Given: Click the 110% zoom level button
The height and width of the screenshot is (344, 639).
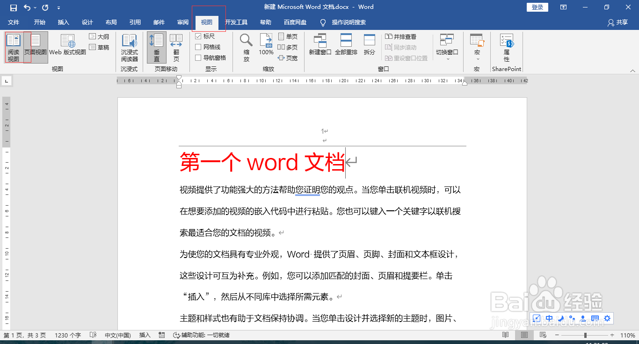Looking at the screenshot, I should point(628,335).
